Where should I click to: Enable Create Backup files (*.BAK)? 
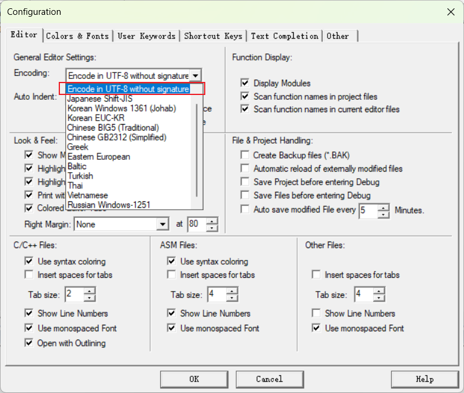pos(245,155)
